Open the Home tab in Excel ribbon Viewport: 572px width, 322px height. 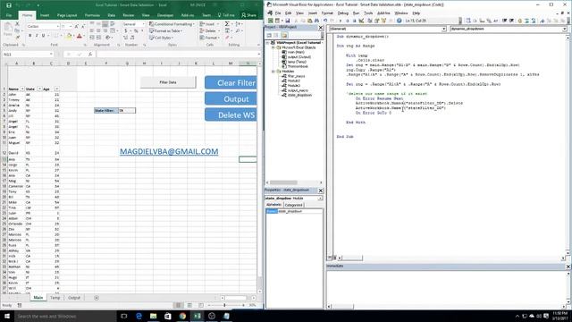[x=27, y=15]
